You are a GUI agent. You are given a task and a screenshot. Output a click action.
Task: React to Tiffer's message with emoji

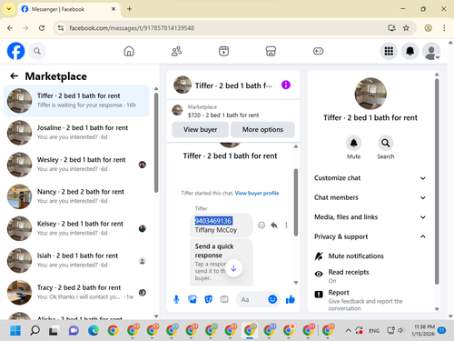(x=262, y=225)
